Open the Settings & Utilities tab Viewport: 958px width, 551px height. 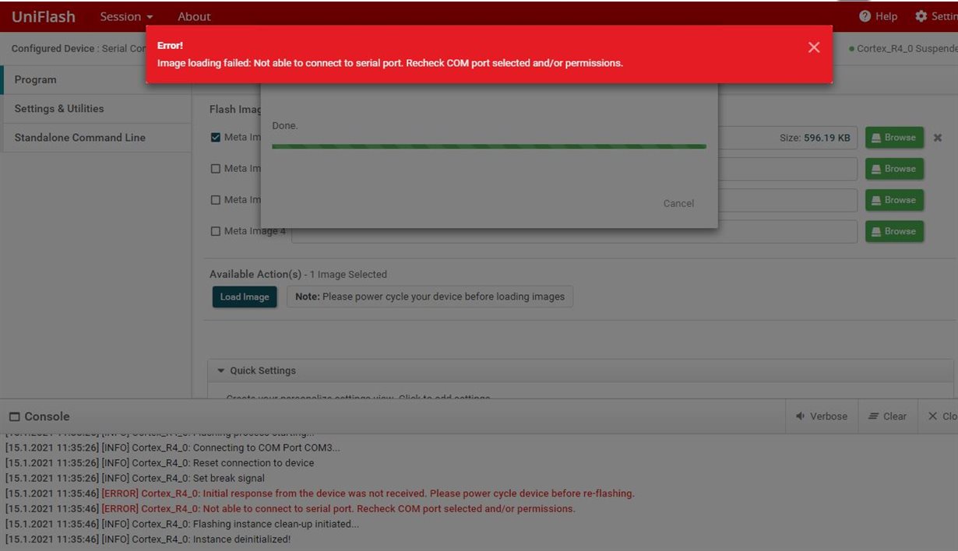pyautogui.click(x=96, y=108)
